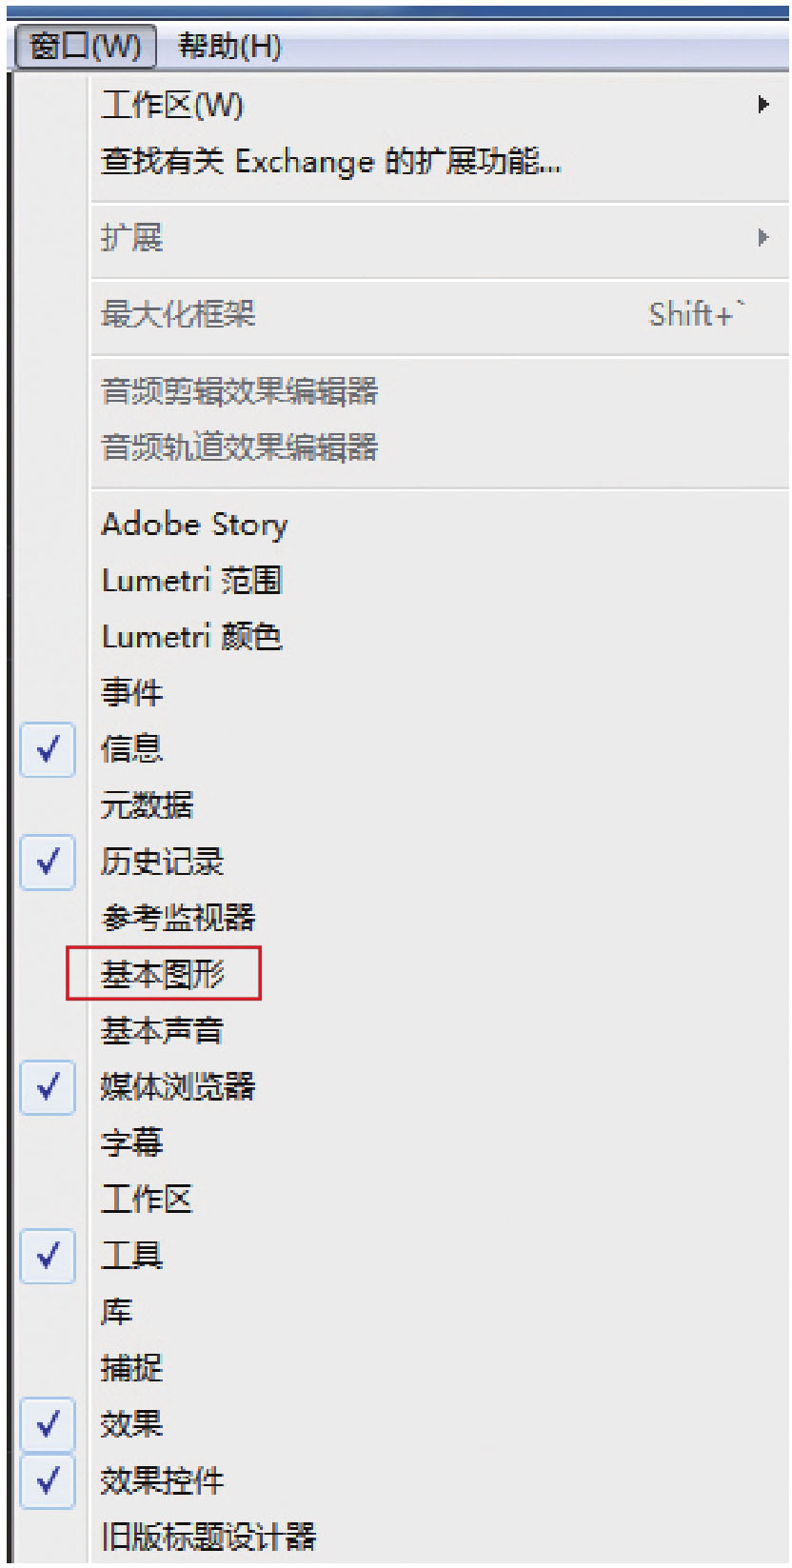Open the 库 panel
The image size is (792, 1568).
116,1312
